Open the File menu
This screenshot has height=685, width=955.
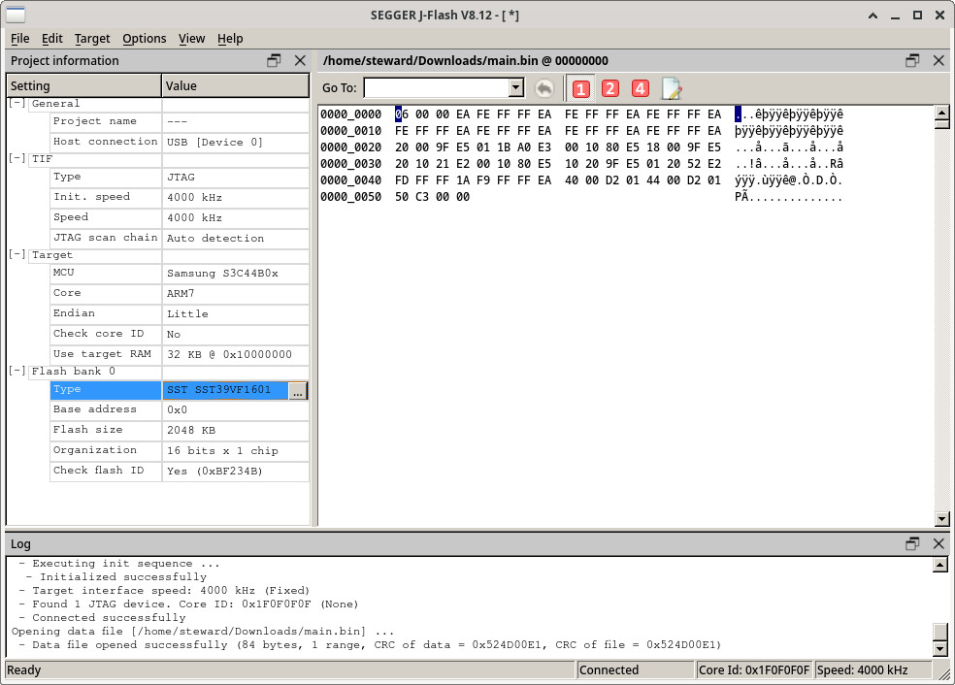(x=19, y=39)
